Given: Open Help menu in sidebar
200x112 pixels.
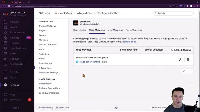Looking at the screenshot, I should tap(12, 95).
